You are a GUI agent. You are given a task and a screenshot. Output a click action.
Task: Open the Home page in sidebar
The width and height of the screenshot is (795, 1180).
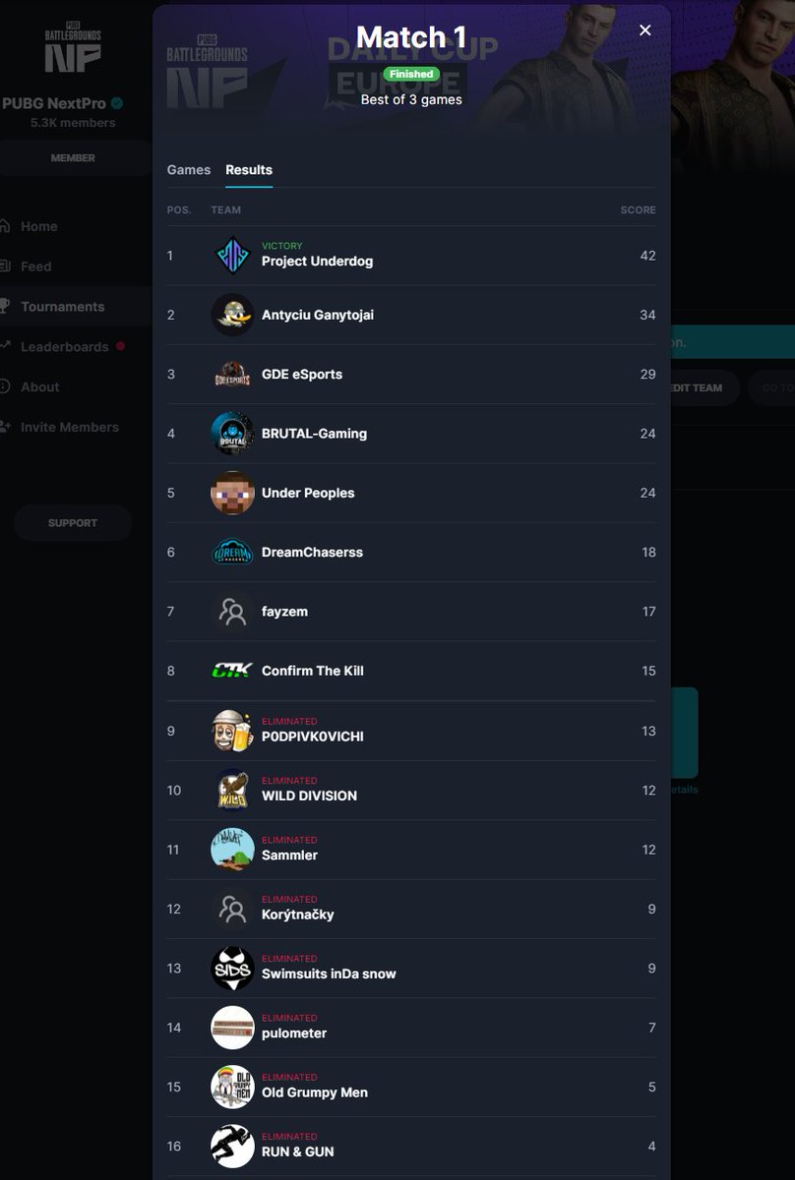pyautogui.click(x=39, y=226)
